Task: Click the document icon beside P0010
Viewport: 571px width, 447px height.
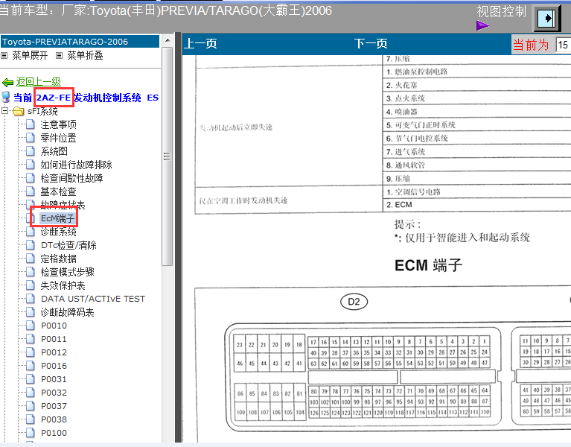Action: click(x=31, y=326)
